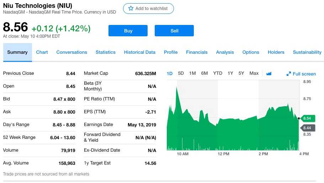The image size is (324, 183).
Task: Add NIU to watchlist
Action: click(x=148, y=9)
